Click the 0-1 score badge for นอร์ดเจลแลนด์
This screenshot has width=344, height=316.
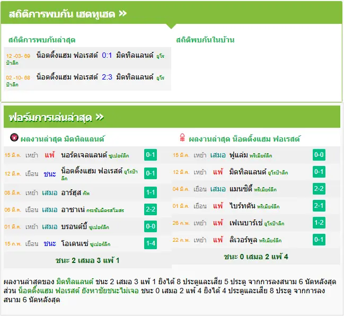click(151, 155)
